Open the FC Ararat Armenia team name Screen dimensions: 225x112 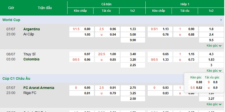(39, 88)
